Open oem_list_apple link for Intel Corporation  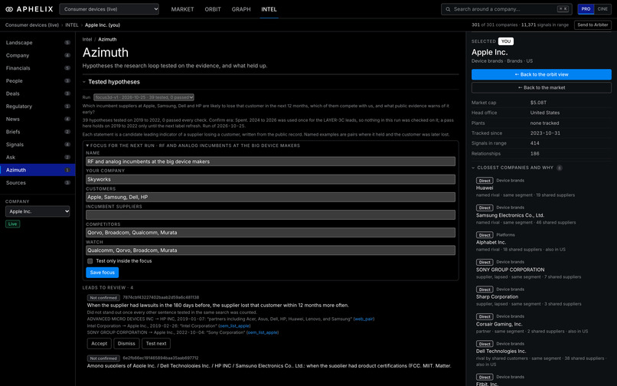[234, 325]
